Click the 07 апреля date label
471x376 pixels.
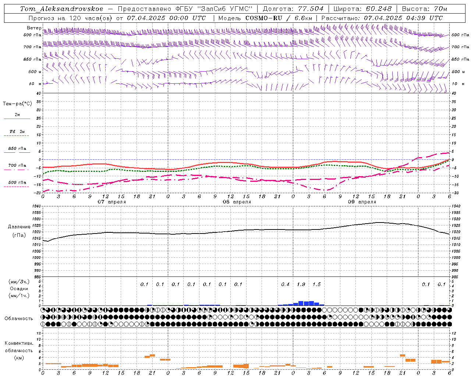pos(111,202)
